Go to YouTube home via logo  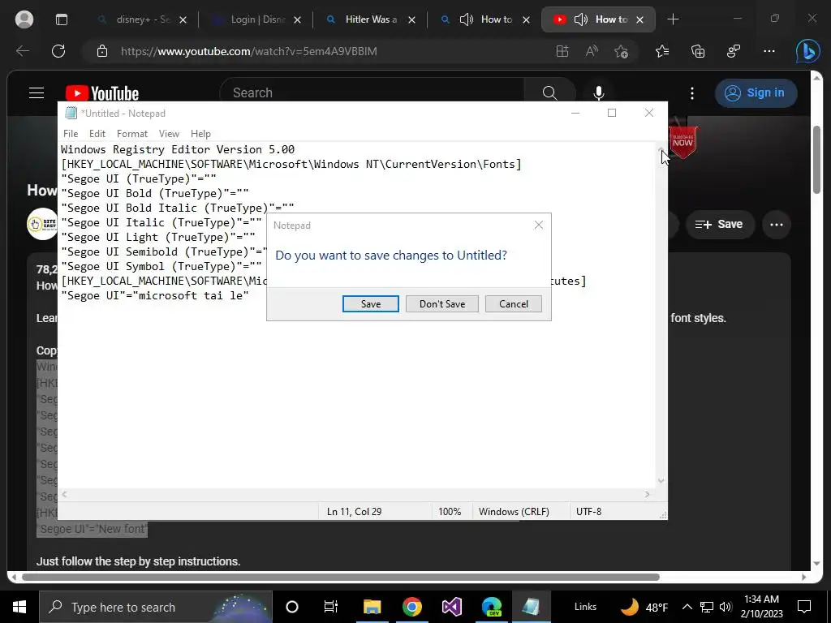pos(102,93)
